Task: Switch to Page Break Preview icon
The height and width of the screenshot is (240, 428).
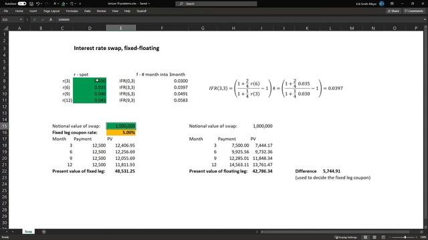Action: click(383, 237)
